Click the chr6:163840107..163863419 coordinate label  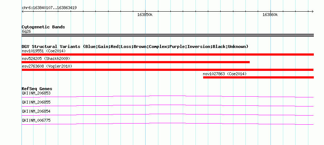(49, 8)
